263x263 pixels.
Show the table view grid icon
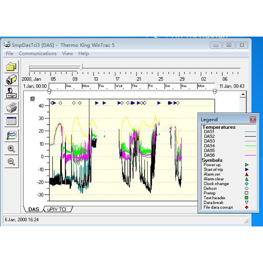11,121
